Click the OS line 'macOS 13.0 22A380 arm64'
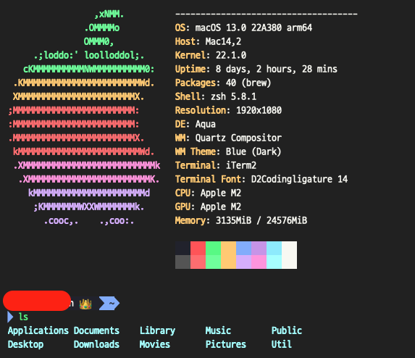The image size is (415, 358). coord(253,28)
